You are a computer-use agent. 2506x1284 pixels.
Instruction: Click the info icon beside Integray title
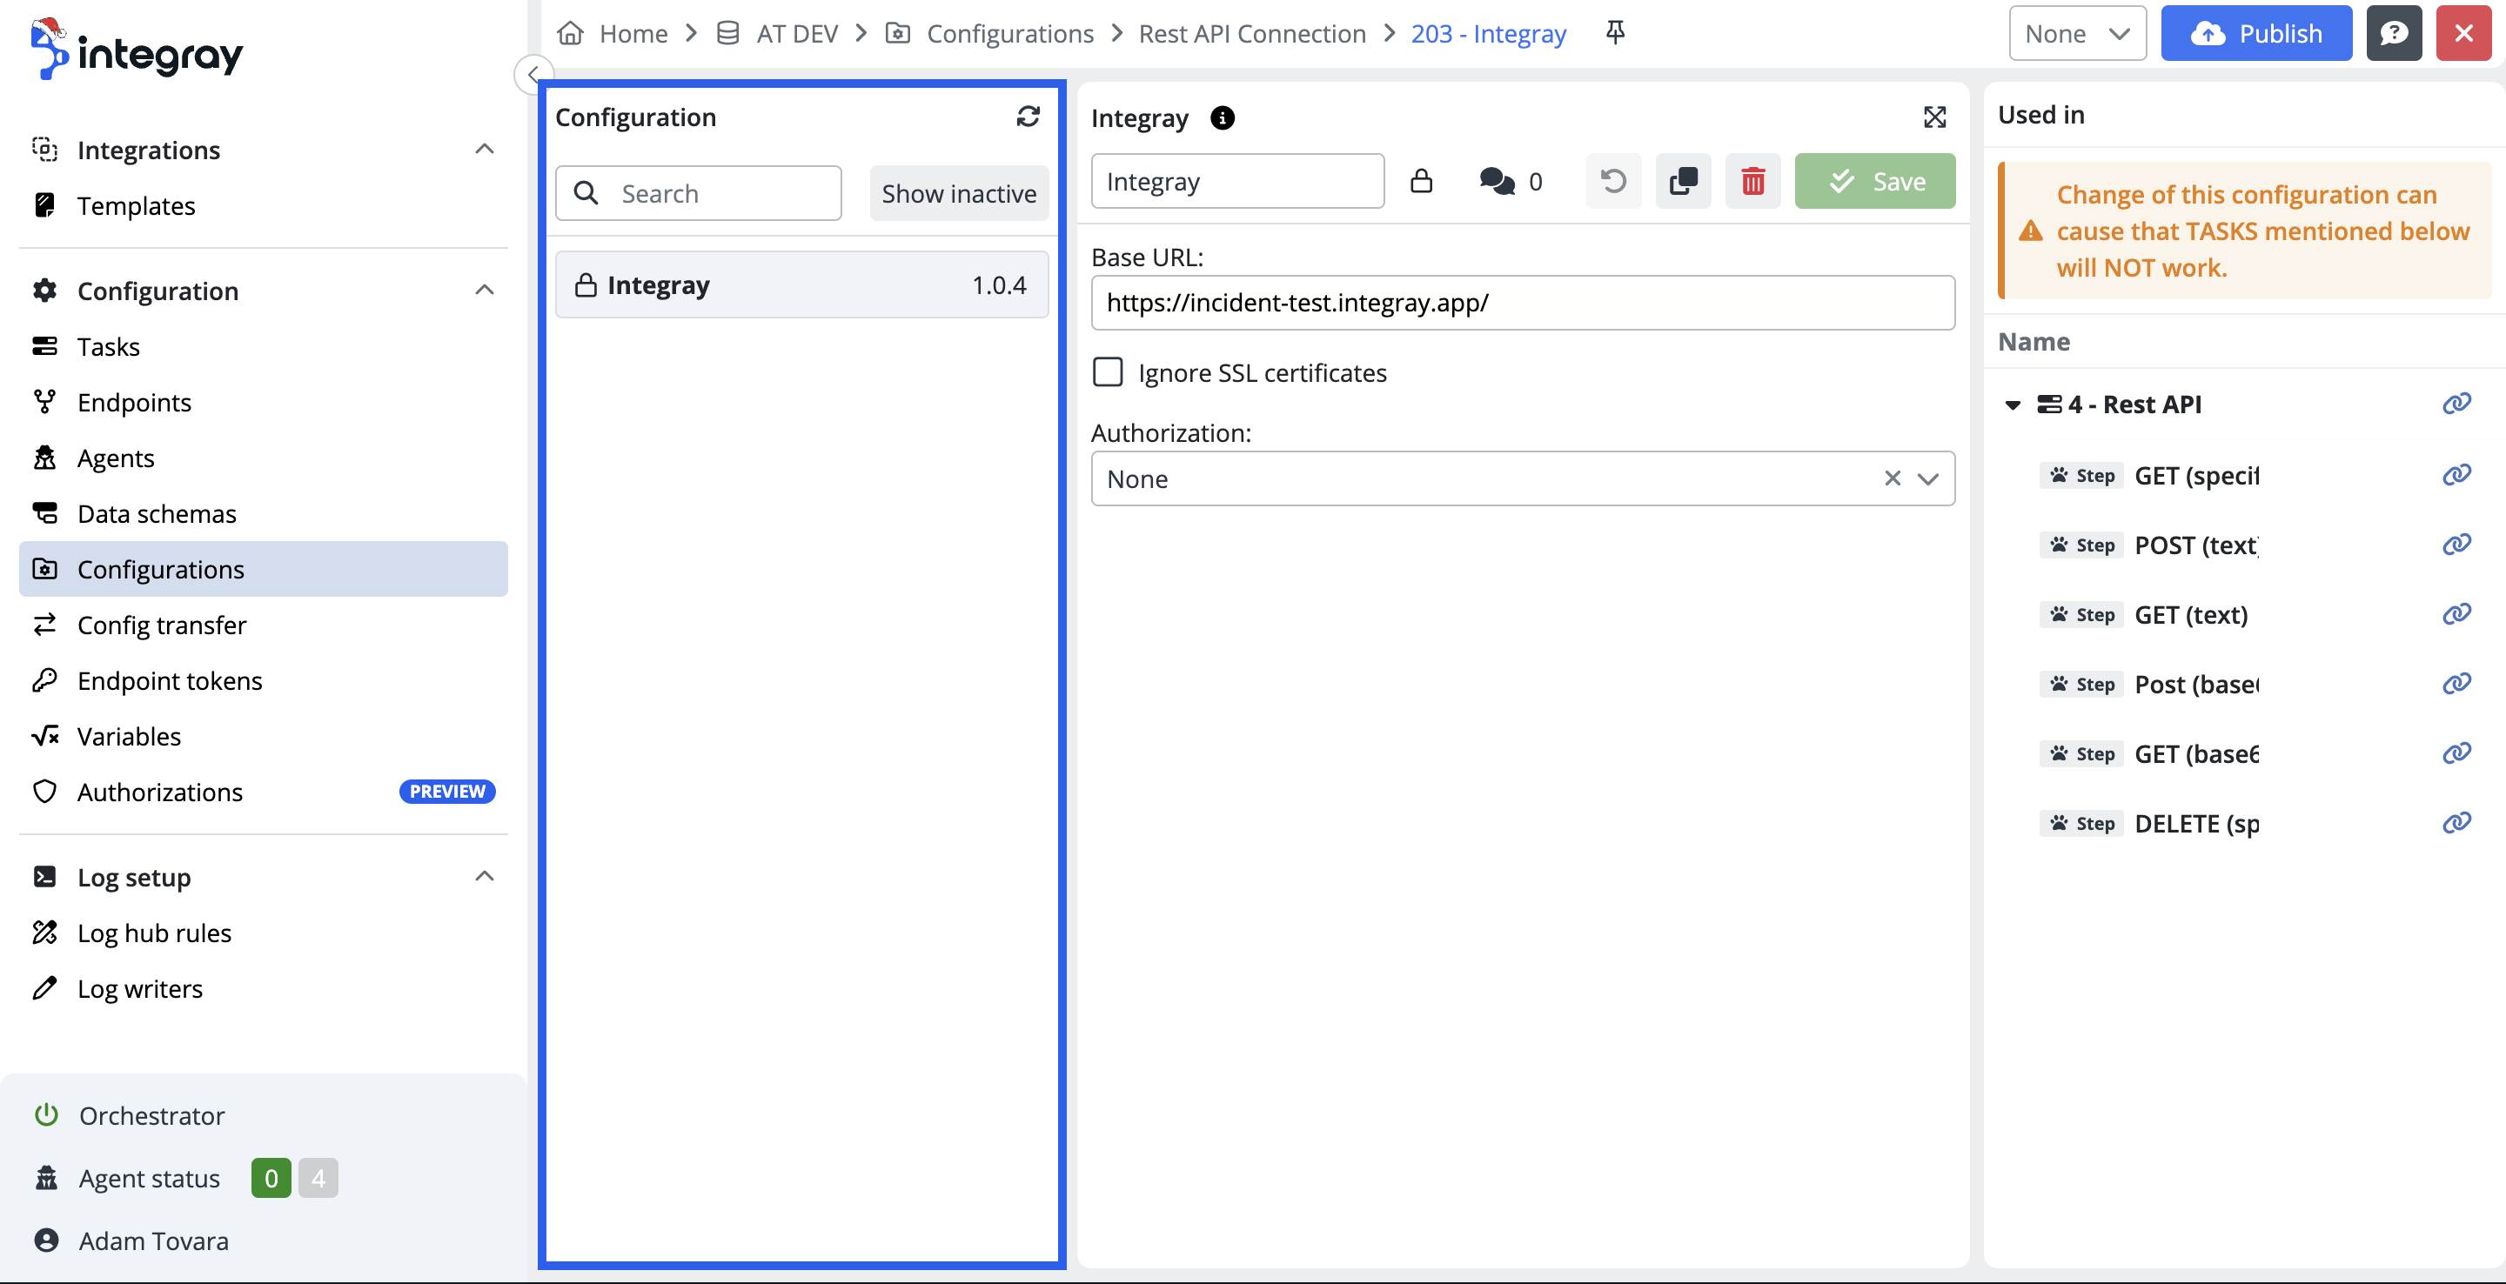[1222, 117]
